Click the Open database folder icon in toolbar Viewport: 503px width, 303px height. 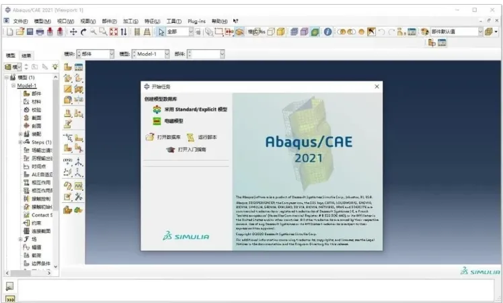20,32
